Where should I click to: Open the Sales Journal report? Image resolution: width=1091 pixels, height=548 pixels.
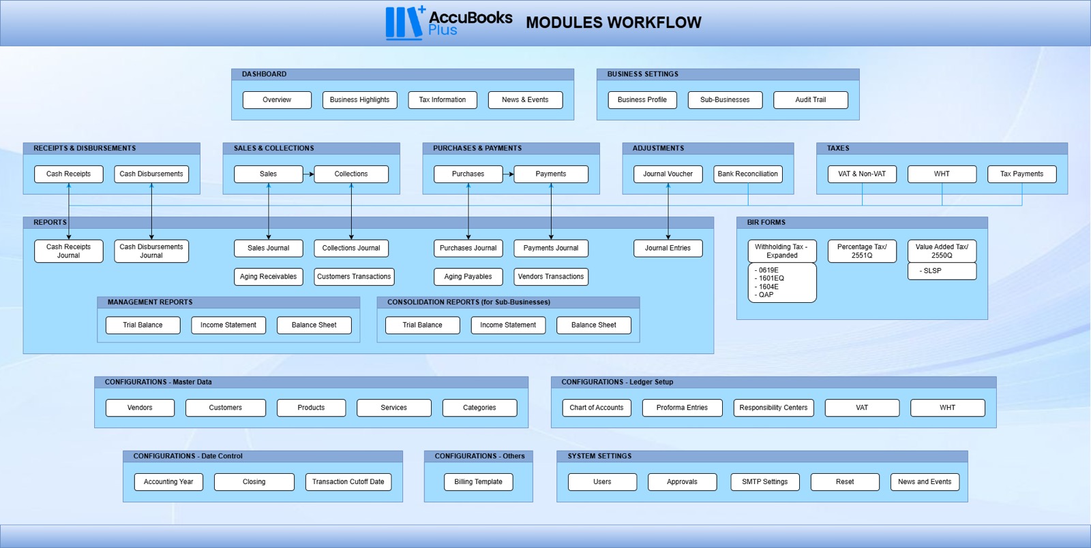269,248
